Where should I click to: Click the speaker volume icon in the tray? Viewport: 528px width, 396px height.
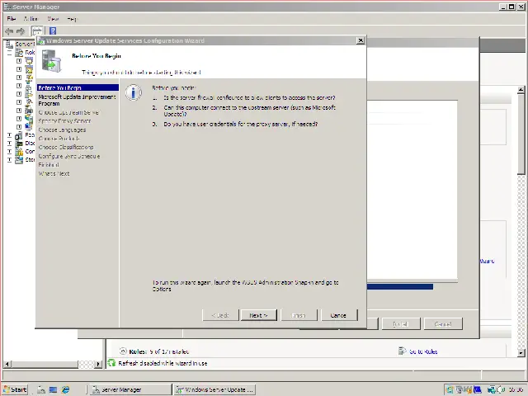(500, 389)
